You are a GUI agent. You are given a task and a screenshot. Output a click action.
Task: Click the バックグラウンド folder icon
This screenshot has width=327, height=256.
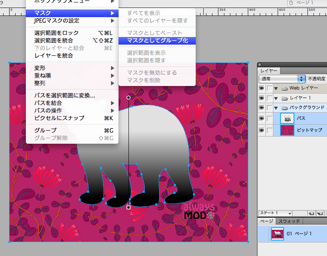pos(284,108)
